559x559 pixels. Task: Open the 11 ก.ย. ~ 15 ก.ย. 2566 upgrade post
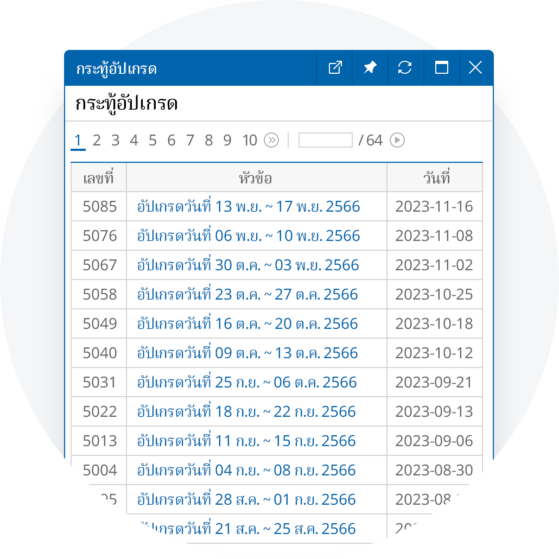coord(246,441)
